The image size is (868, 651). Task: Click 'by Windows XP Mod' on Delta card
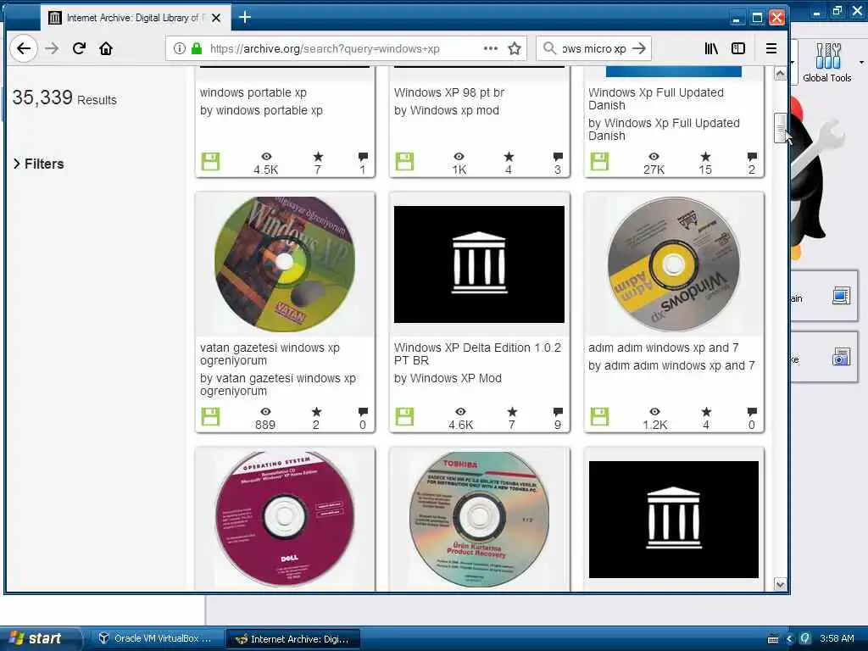pos(448,378)
